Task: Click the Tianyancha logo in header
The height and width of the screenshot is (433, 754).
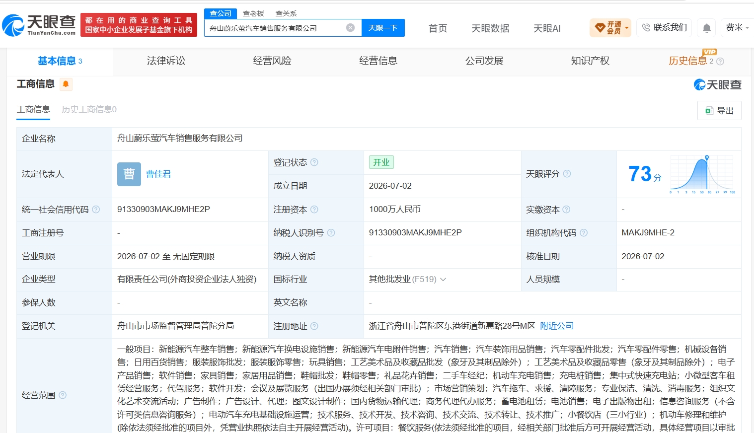Action: point(39,25)
